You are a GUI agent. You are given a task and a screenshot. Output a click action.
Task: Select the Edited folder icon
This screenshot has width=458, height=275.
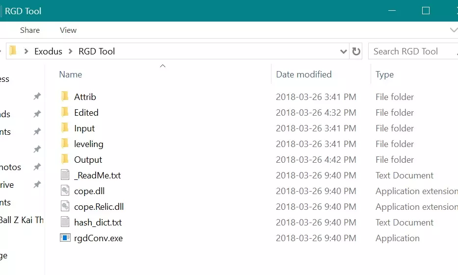coord(65,112)
